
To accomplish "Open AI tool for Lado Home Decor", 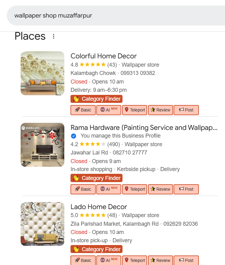I will coord(109,260).
